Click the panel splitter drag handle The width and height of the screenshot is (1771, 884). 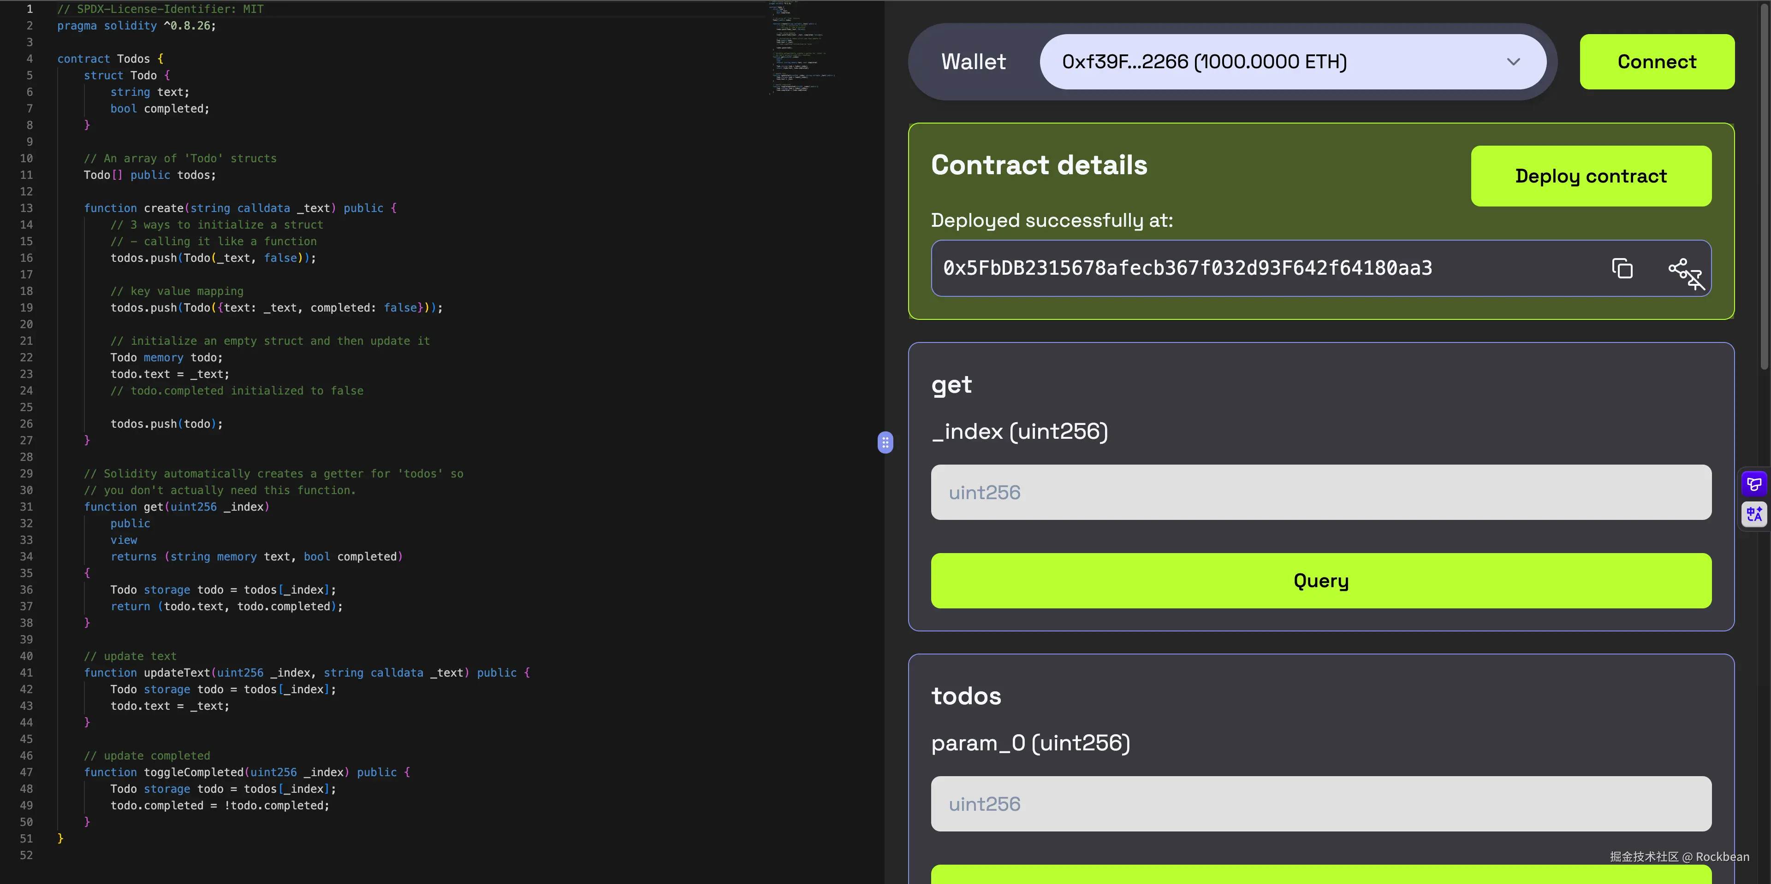tap(885, 442)
